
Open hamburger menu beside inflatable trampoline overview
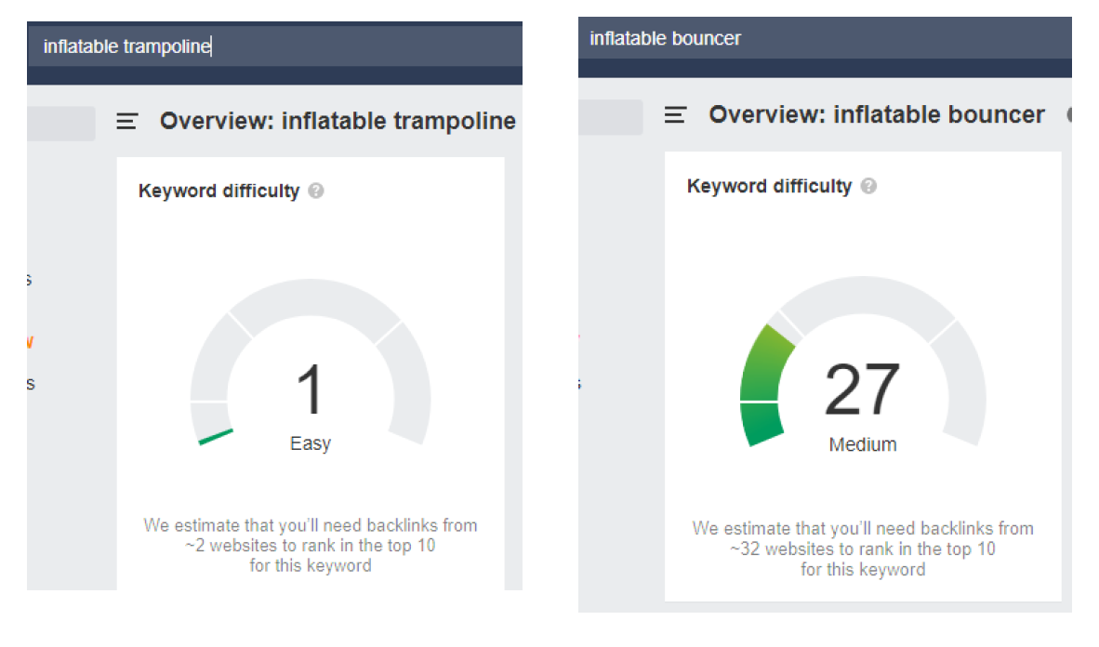(126, 121)
